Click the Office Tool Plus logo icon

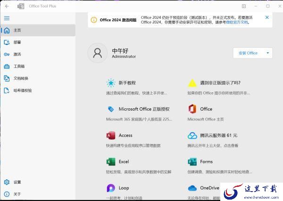click(21, 6)
